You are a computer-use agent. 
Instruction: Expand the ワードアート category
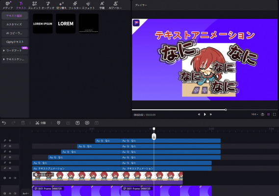15,50
